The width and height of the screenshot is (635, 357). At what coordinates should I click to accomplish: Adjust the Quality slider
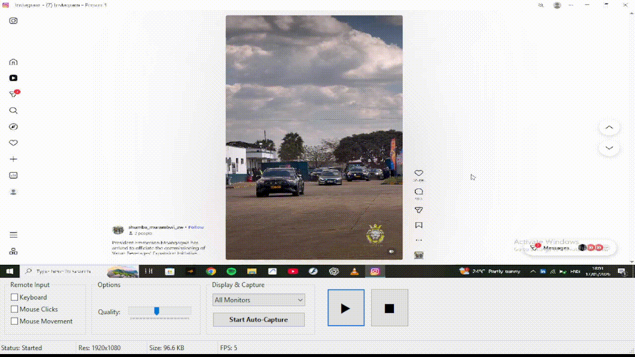157,311
